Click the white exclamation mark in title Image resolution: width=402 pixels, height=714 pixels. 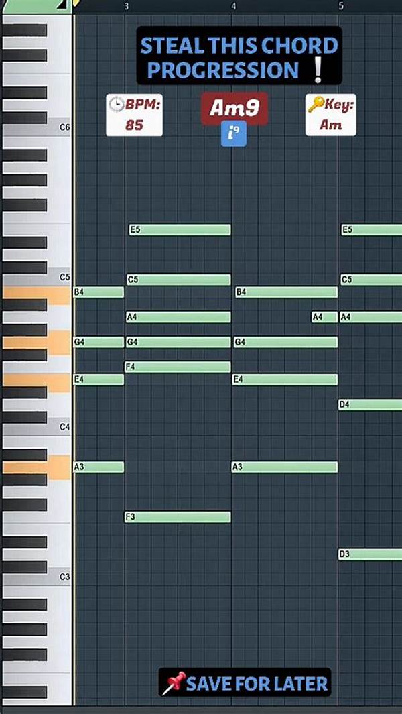point(318,70)
